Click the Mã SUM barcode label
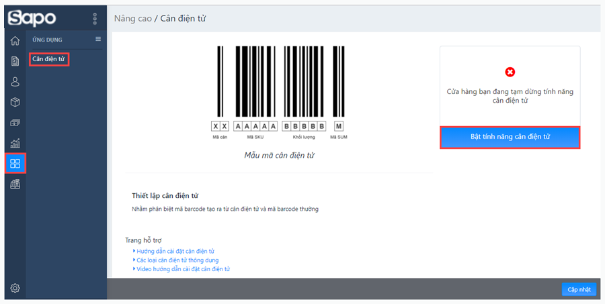The width and height of the screenshot is (605, 304). (338, 137)
